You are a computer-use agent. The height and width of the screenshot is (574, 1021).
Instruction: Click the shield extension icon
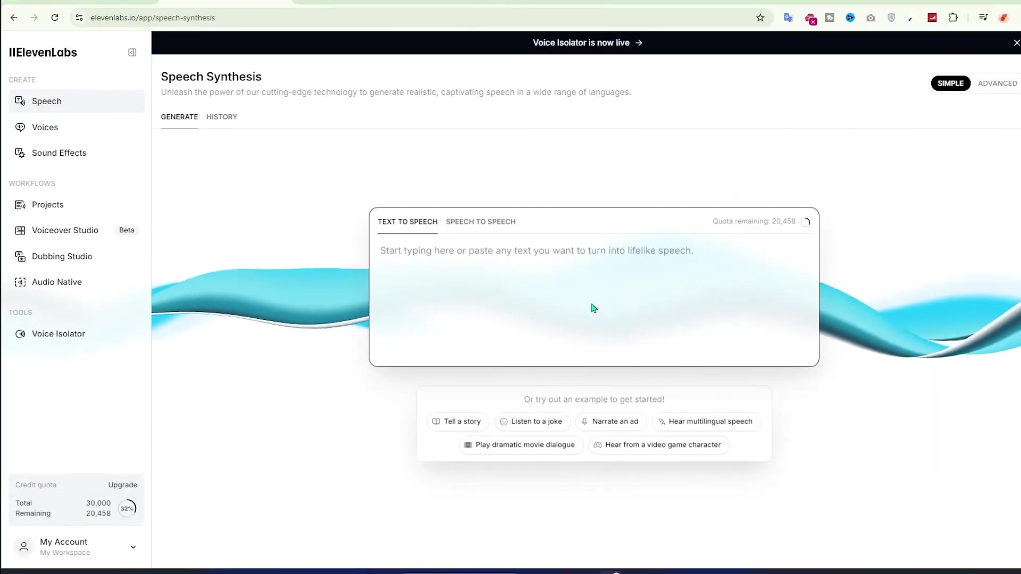(891, 18)
